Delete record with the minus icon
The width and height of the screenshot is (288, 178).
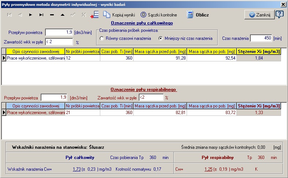[x=52, y=15]
